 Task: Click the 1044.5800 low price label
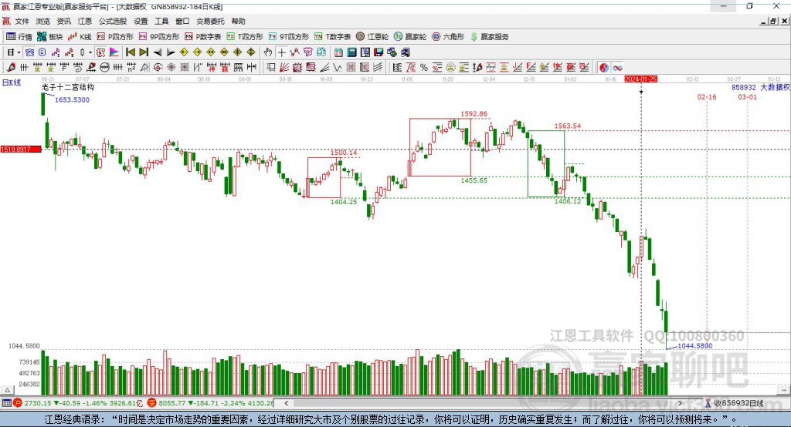695,346
